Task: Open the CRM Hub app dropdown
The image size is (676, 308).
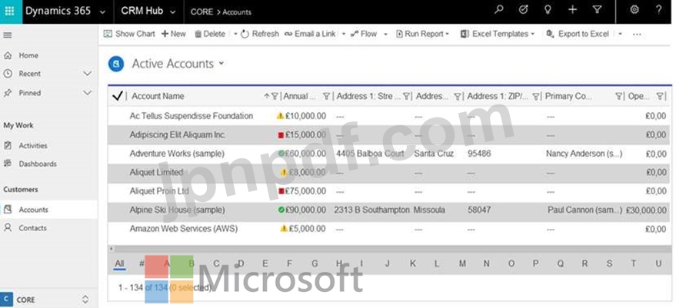Action: click(x=173, y=12)
